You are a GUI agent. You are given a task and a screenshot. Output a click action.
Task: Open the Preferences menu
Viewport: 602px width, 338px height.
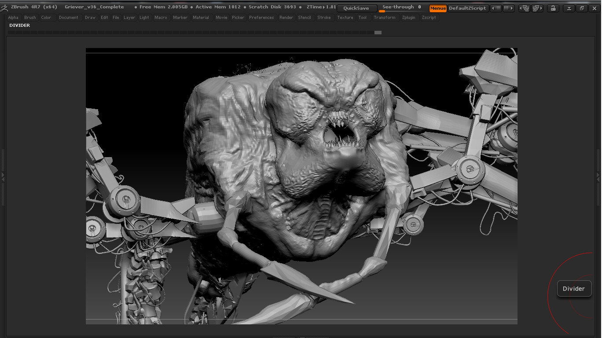tap(261, 18)
